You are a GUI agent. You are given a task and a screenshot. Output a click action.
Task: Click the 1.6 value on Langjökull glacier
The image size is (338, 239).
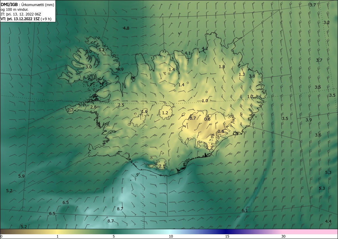click(144, 111)
